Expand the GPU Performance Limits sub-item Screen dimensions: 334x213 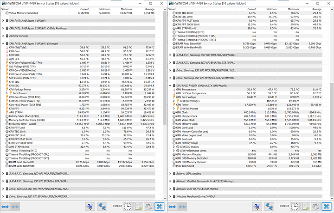(173, 151)
